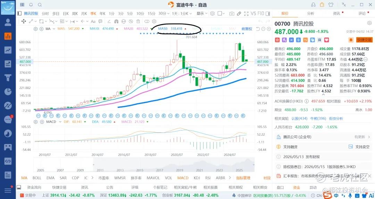375x199 pixels.
Task: Switch to 分时 intraday tab
Action: [x=45, y=14]
